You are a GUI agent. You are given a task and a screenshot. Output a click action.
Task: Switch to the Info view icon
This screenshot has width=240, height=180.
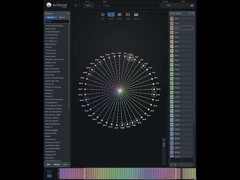[x=102, y=14]
